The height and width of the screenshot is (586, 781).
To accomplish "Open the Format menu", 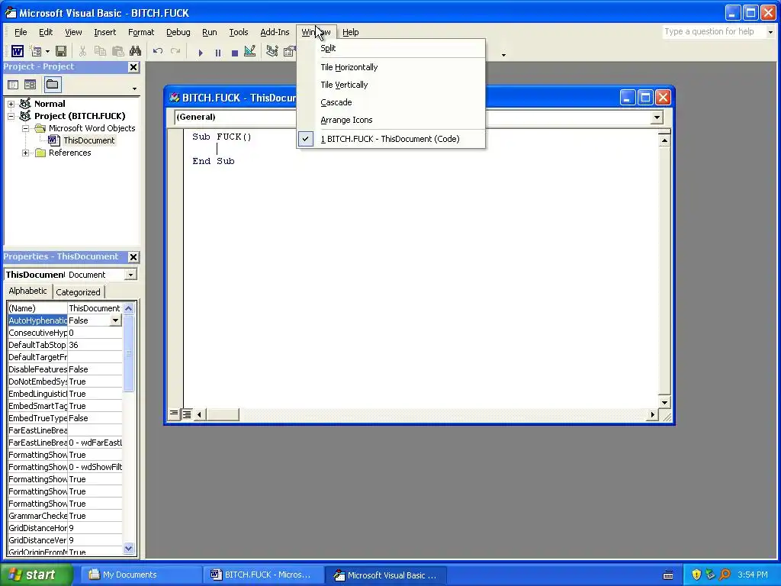I will (141, 32).
